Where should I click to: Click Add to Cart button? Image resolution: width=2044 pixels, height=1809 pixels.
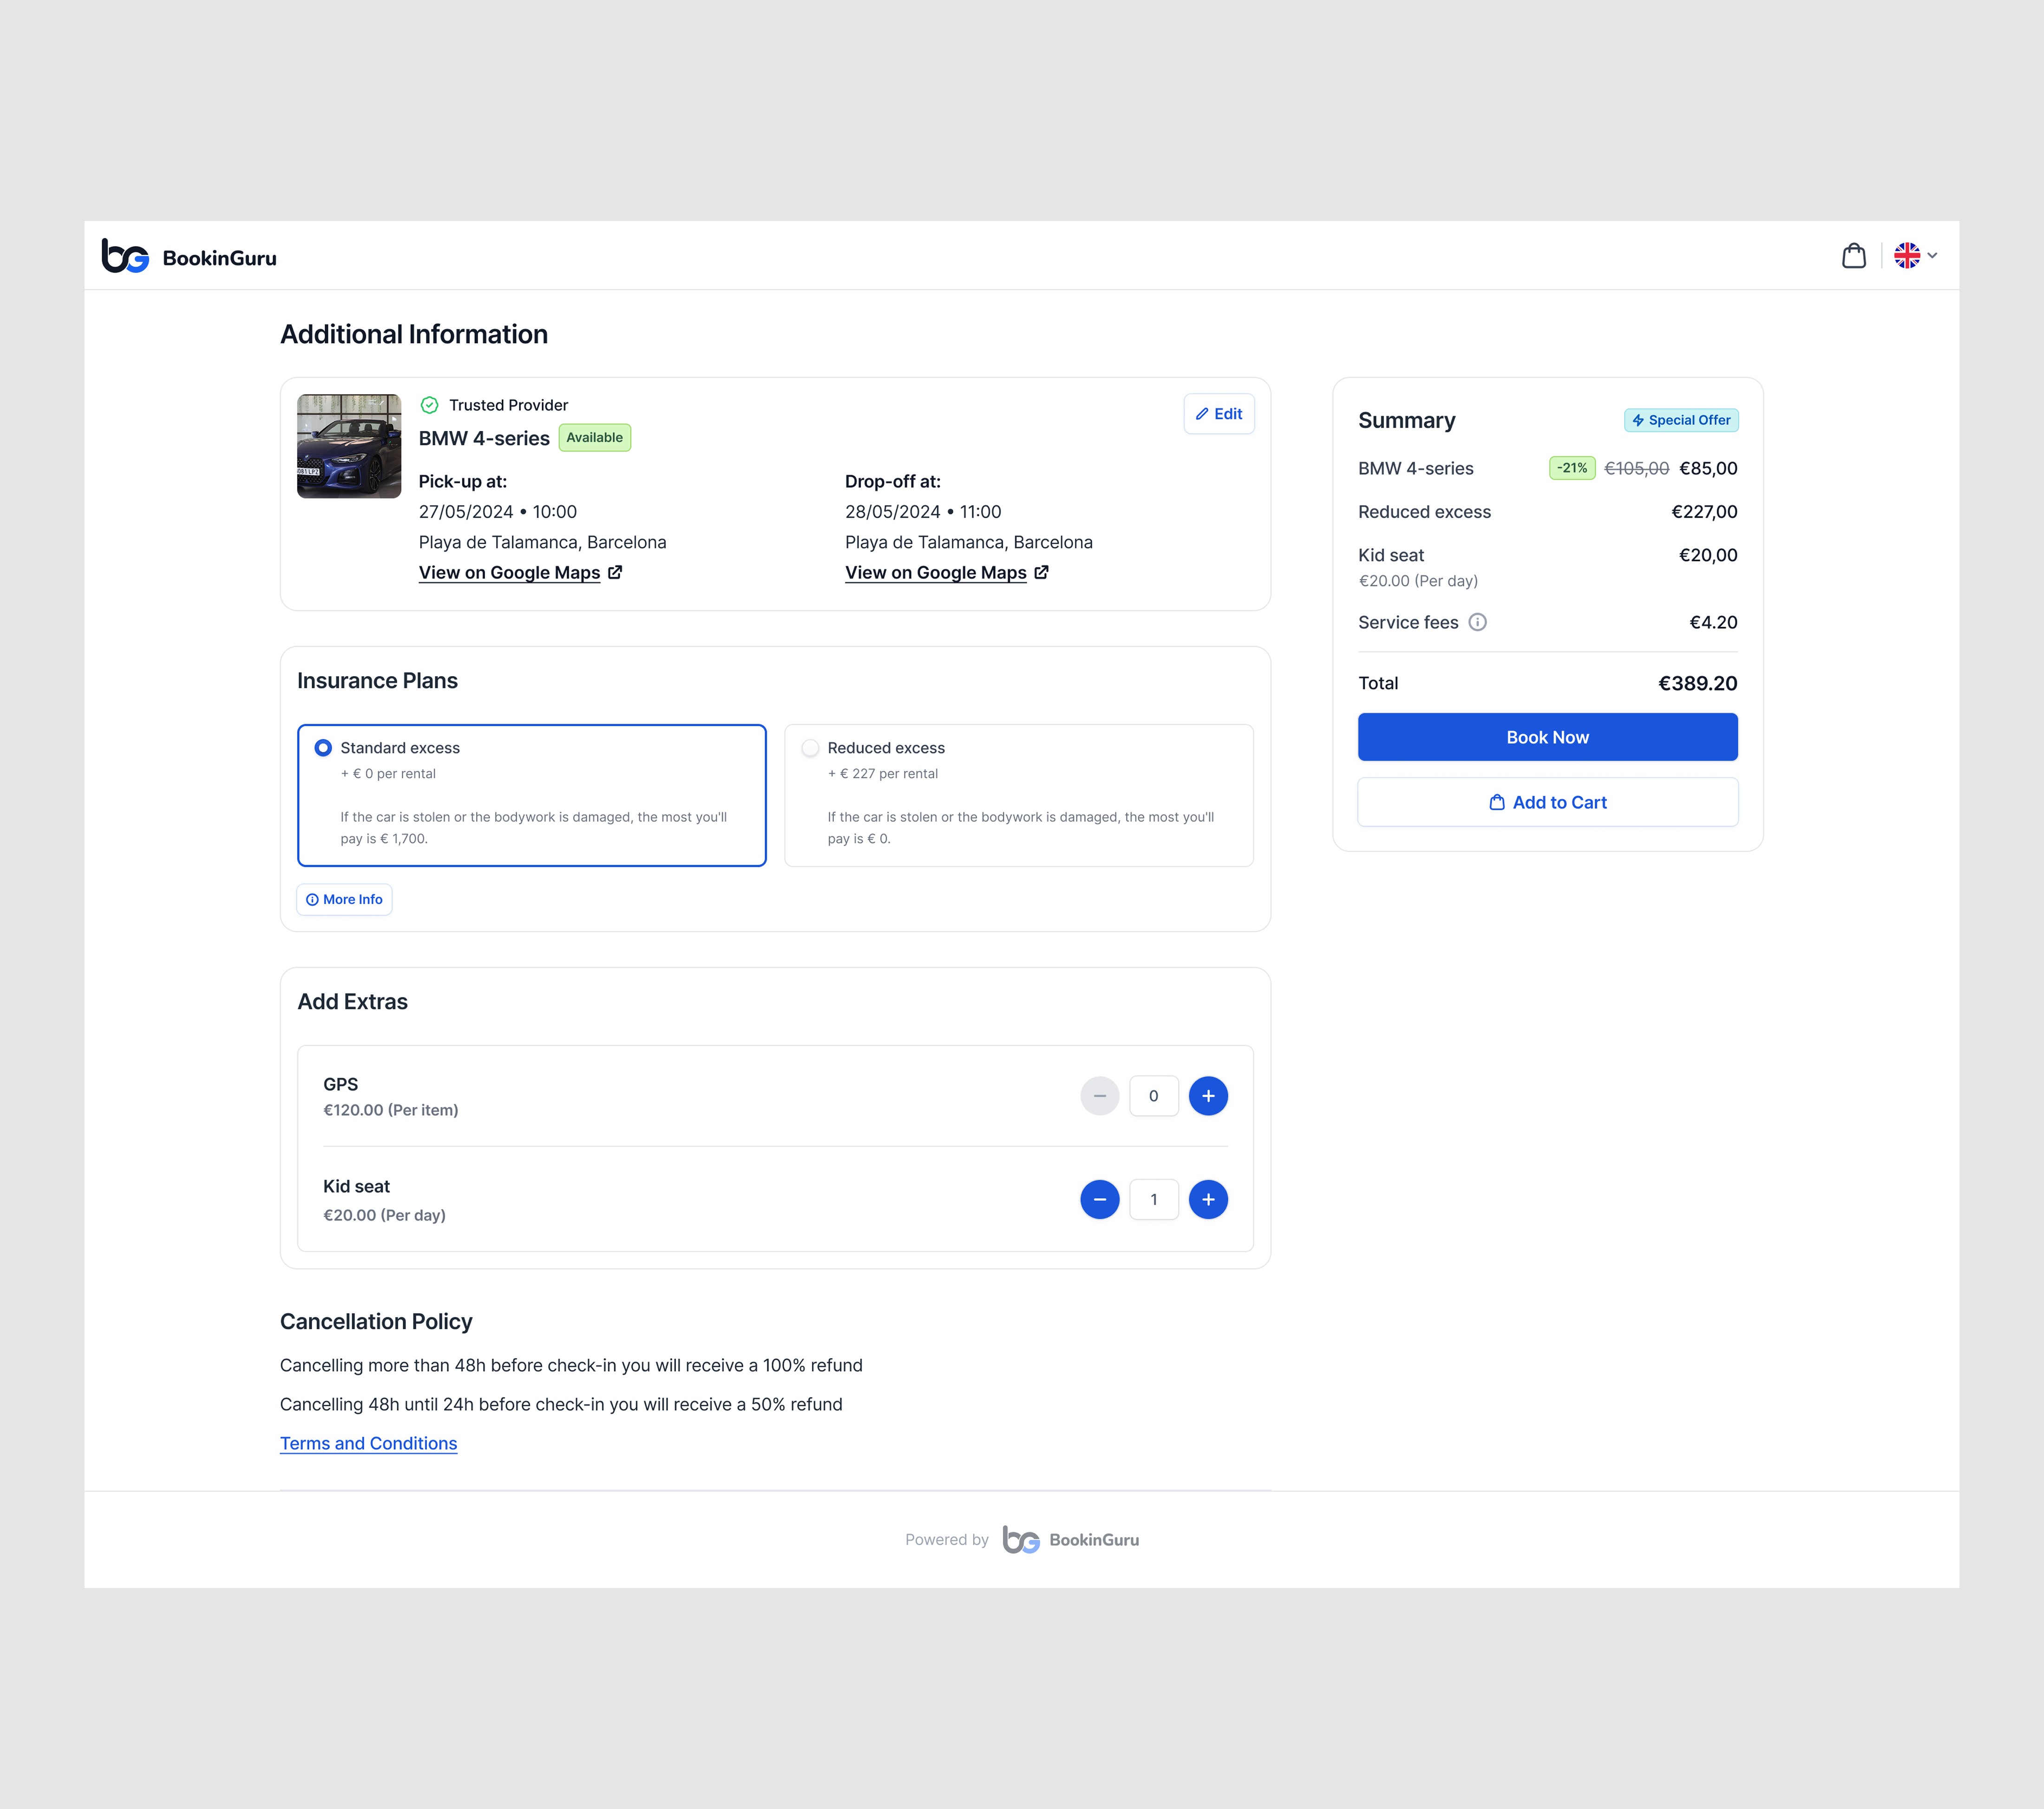tap(1547, 802)
